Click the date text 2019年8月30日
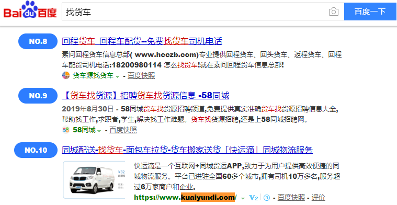The image size is (397, 205). (x=88, y=109)
